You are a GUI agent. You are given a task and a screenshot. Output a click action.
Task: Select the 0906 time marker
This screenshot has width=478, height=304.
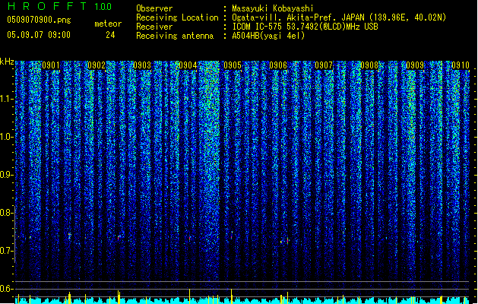tap(278, 65)
